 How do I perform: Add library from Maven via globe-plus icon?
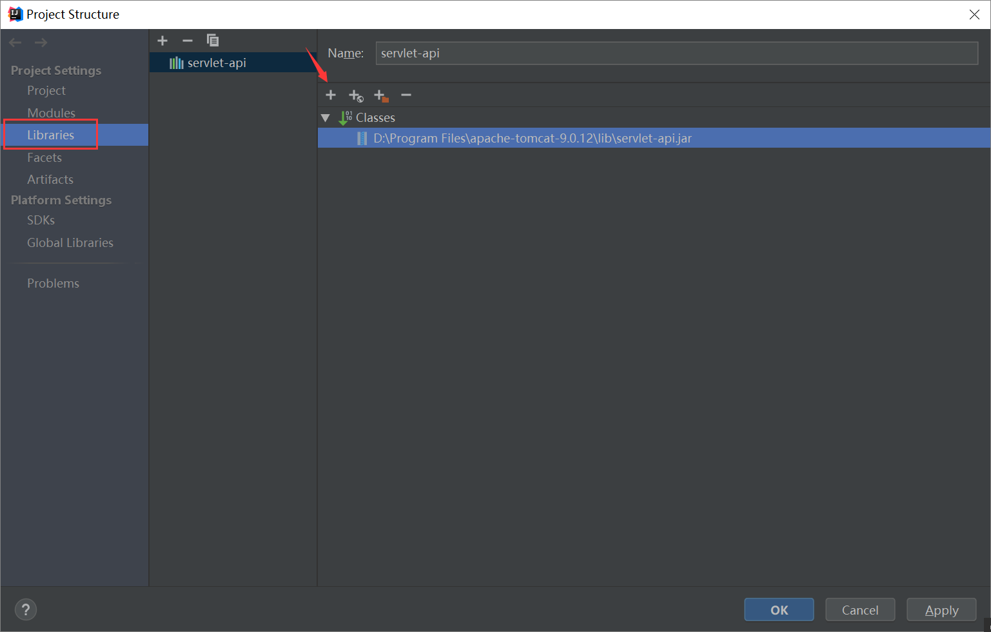[x=356, y=95]
